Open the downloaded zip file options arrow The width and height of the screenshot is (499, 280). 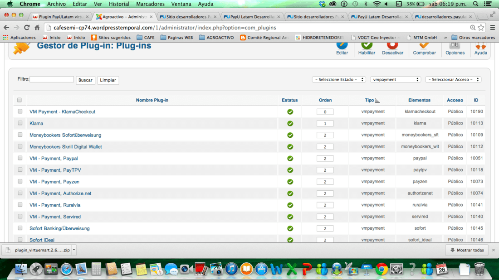[74, 250]
